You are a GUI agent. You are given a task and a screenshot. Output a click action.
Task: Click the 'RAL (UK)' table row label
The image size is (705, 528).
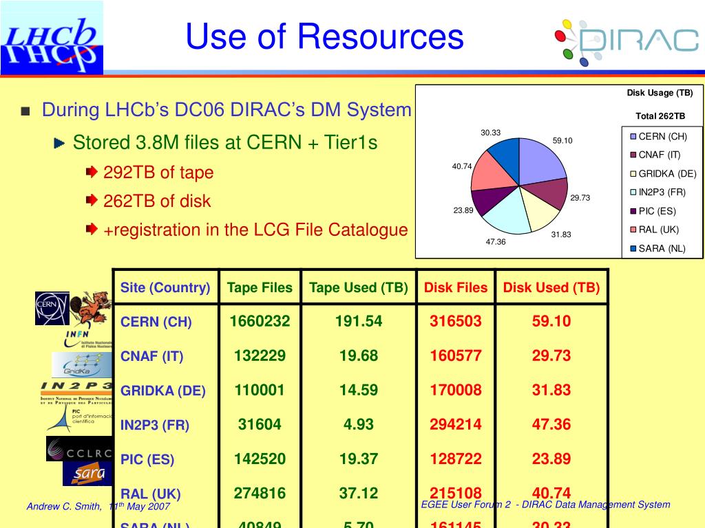(x=150, y=494)
